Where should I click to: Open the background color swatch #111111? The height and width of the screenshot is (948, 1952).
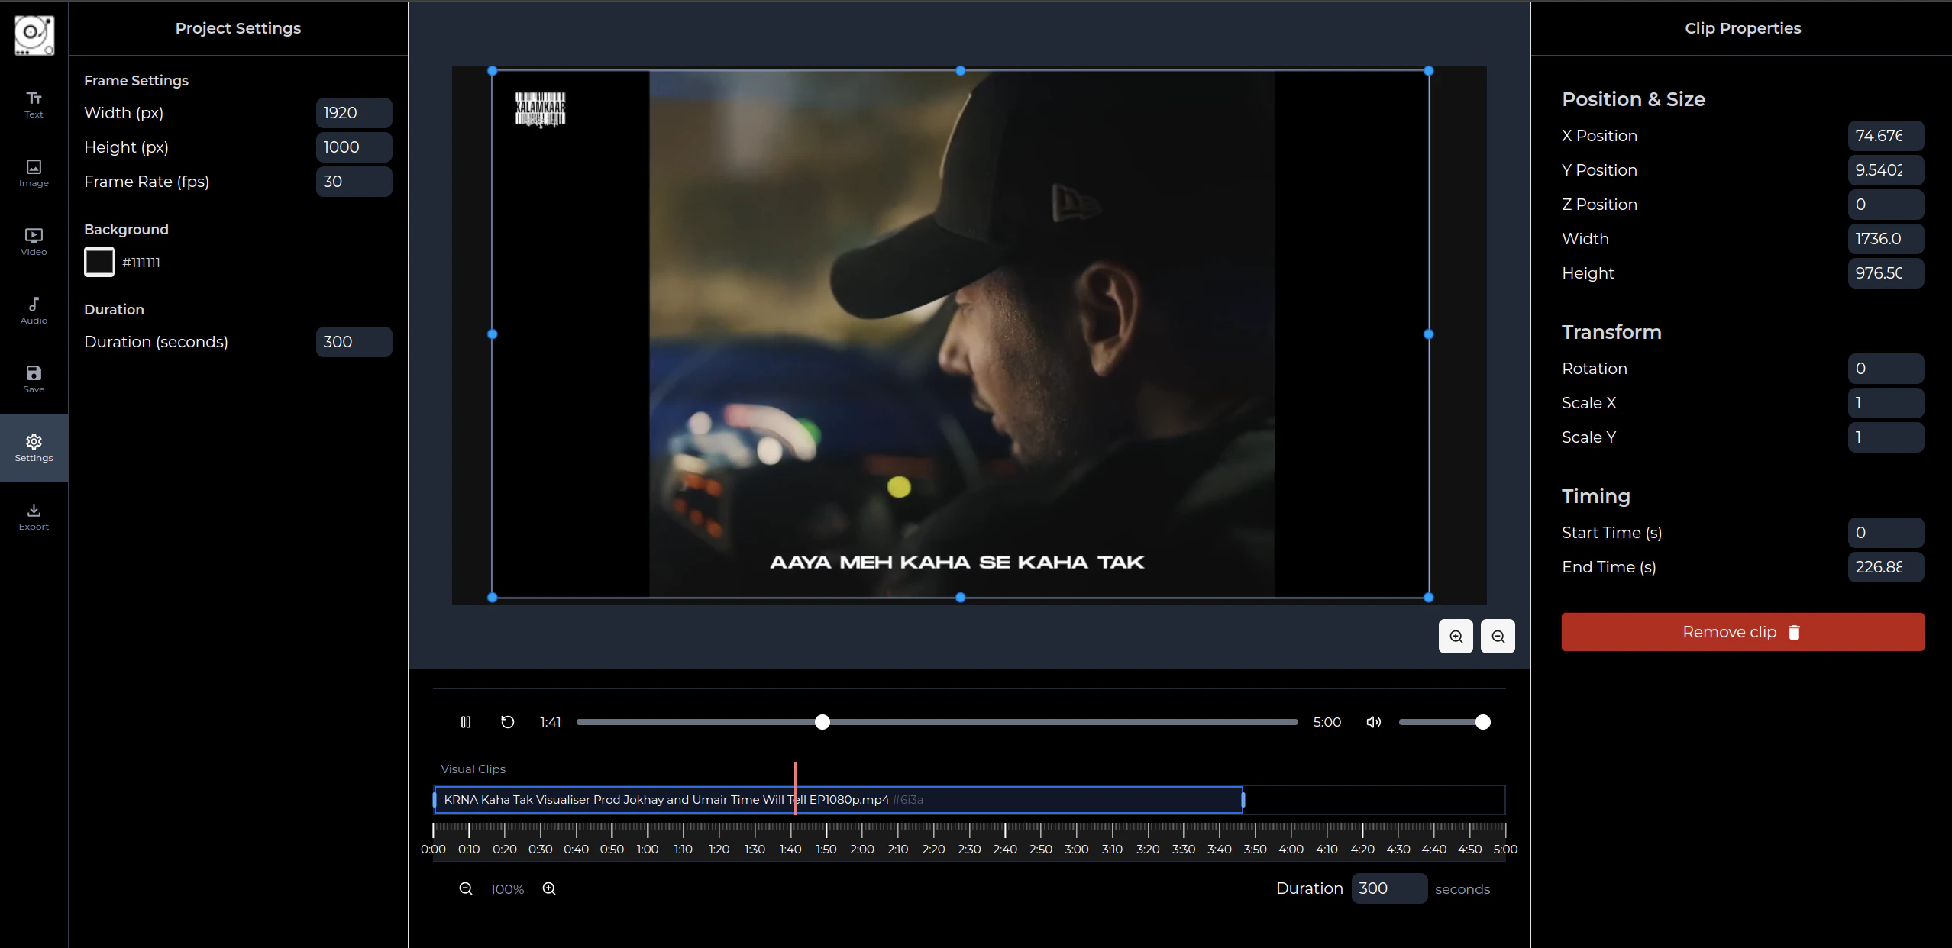coord(99,262)
